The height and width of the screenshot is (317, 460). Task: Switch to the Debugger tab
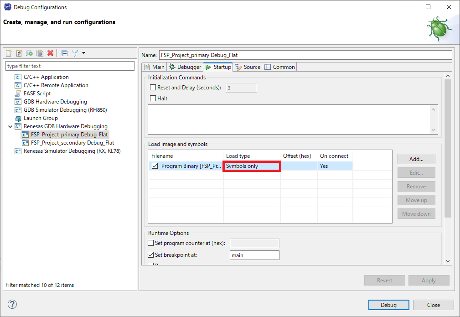[x=185, y=67]
